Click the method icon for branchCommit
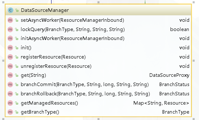The height and width of the screenshot is (120, 199). coord(10,84)
